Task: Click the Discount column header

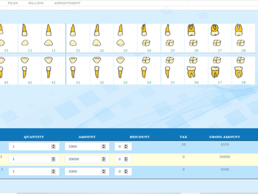Action: click(140, 137)
